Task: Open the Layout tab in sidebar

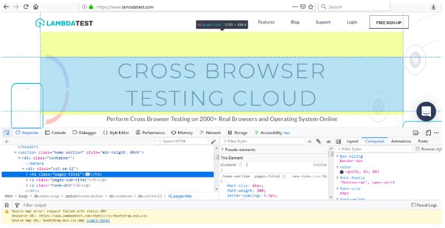Action: (x=352, y=141)
